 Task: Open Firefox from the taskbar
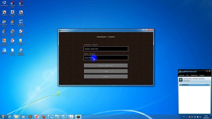point(44,117)
